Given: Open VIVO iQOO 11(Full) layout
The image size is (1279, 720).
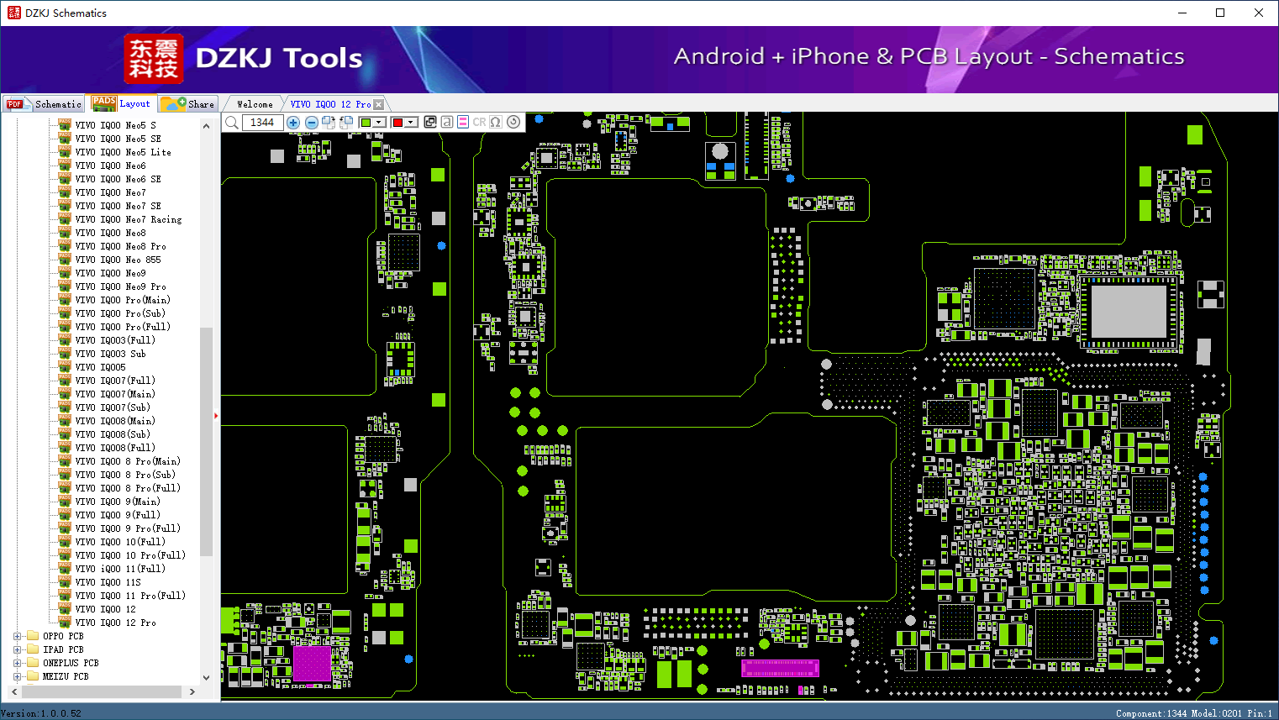Looking at the screenshot, I should pyautogui.click(x=120, y=569).
